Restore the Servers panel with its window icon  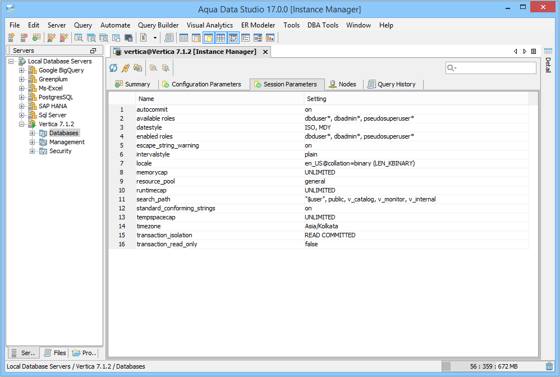pyautogui.click(x=93, y=50)
